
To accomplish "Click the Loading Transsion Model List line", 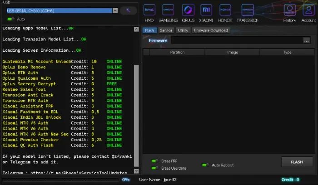I will (x=44, y=39).
